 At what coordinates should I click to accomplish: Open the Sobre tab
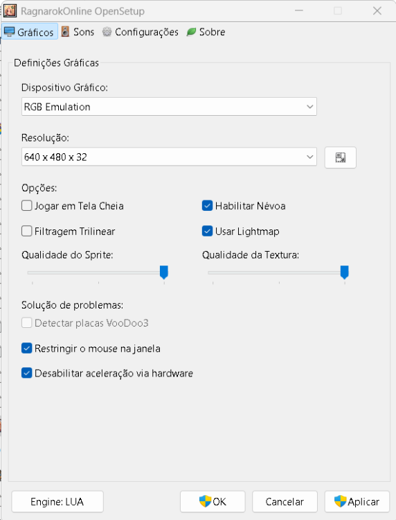[x=206, y=32]
